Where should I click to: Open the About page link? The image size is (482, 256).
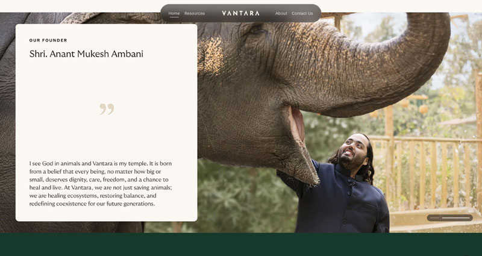coord(281,13)
